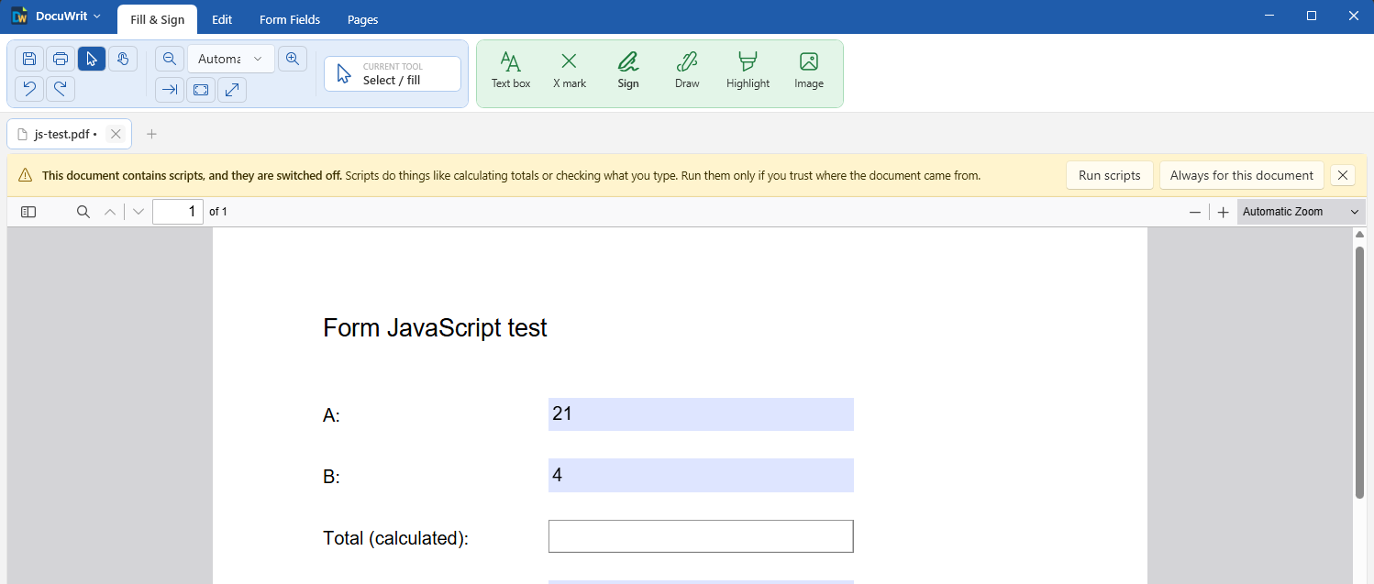Screen dimensions: 1374x584
Task: Zoom out with the magnifier minus icon
Action: tap(170, 59)
